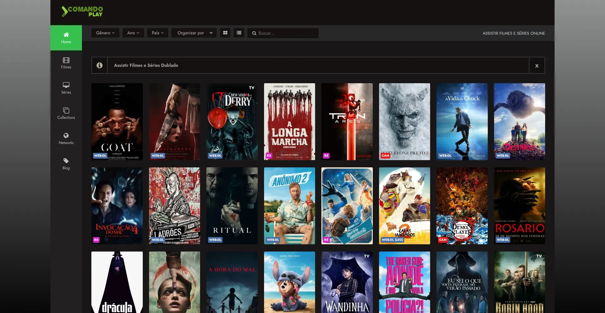Switch to list view layout
Viewport: 605px width, 313px height.
pyautogui.click(x=239, y=33)
